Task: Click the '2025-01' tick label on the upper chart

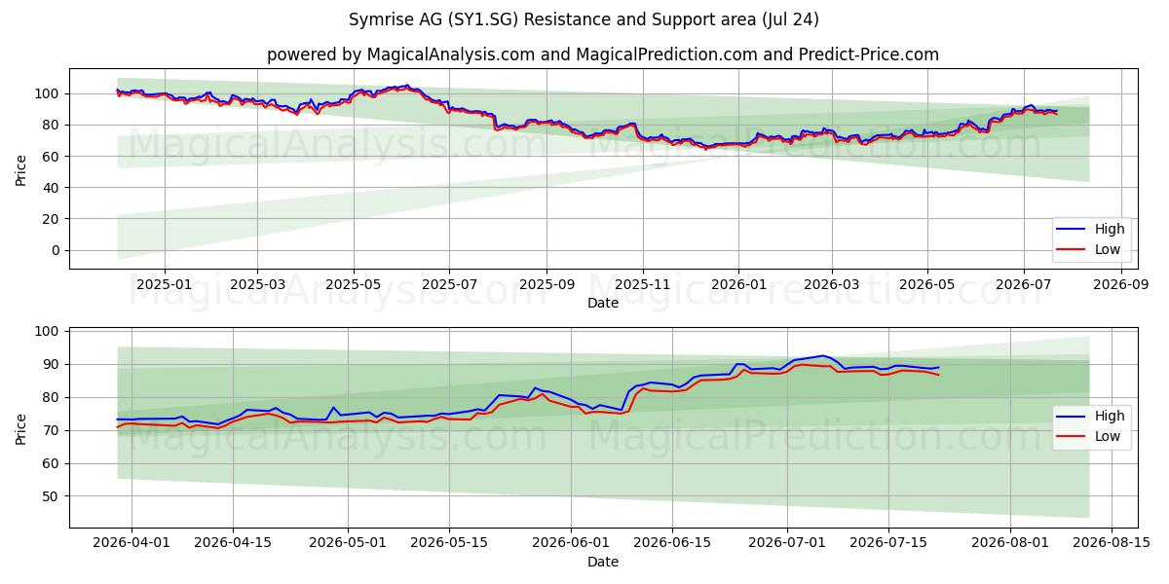Action: pos(164,284)
